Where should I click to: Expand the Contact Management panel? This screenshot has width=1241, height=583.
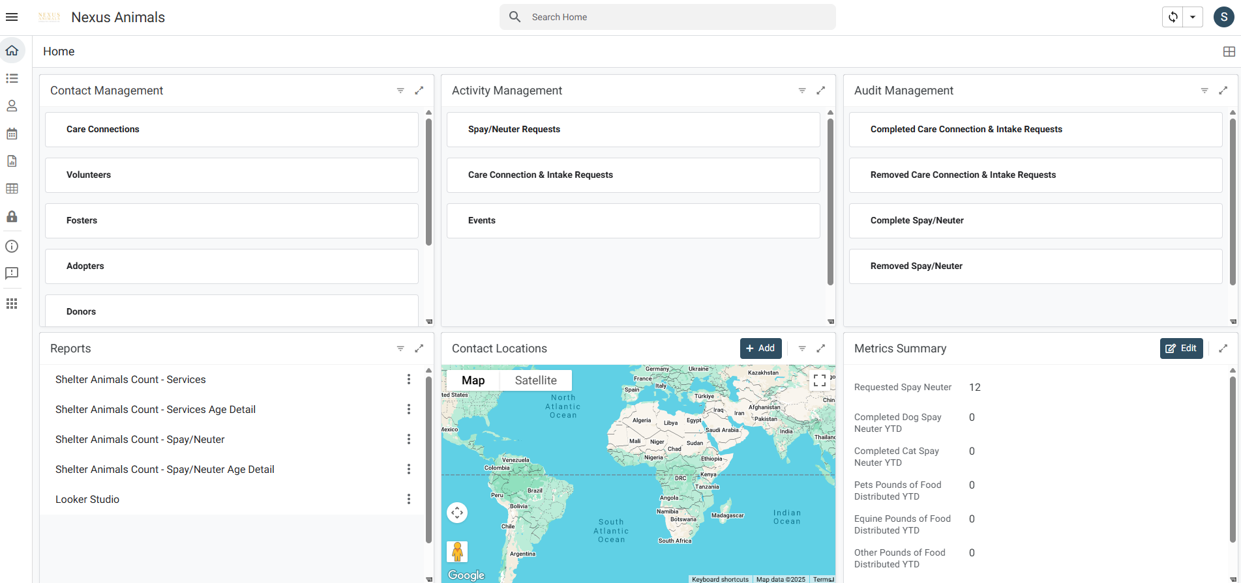419,91
